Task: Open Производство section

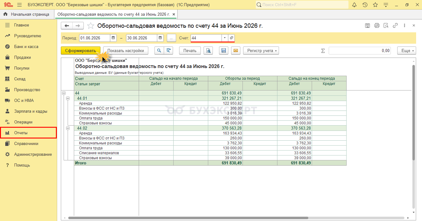Action: 29,90
